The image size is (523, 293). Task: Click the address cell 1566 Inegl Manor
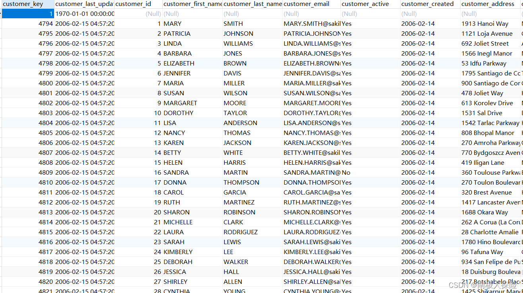click(490, 53)
